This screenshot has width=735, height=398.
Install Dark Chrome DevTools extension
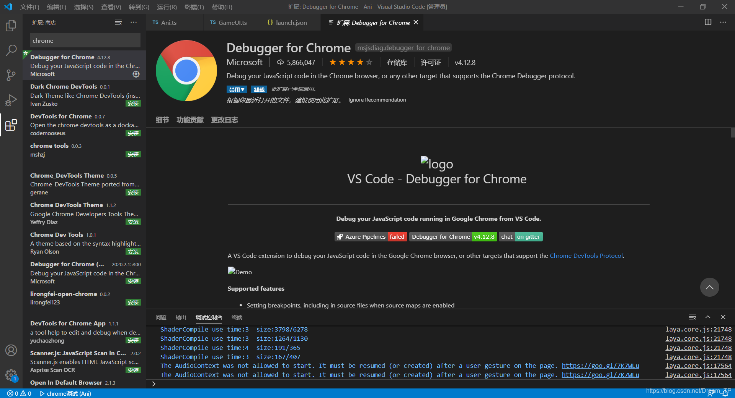(133, 104)
